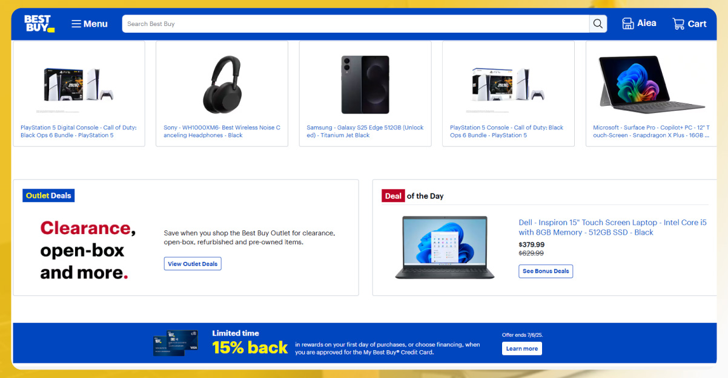Screen dimensions: 728x378
Task: Select the Sony WH1000XM6 headphones image
Action: pyautogui.click(x=222, y=85)
